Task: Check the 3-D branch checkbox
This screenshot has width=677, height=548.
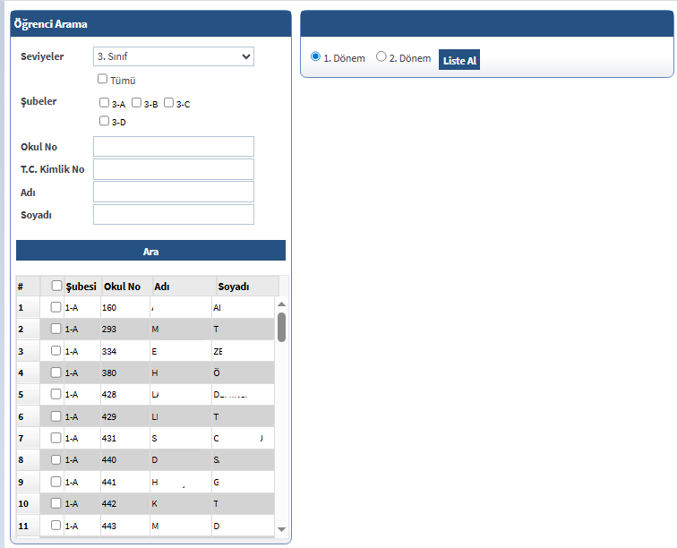Action: (105, 121)
